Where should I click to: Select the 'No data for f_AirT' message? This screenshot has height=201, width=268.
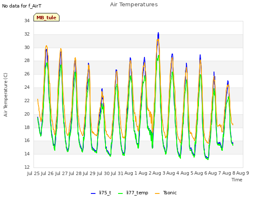coord(22,6)
